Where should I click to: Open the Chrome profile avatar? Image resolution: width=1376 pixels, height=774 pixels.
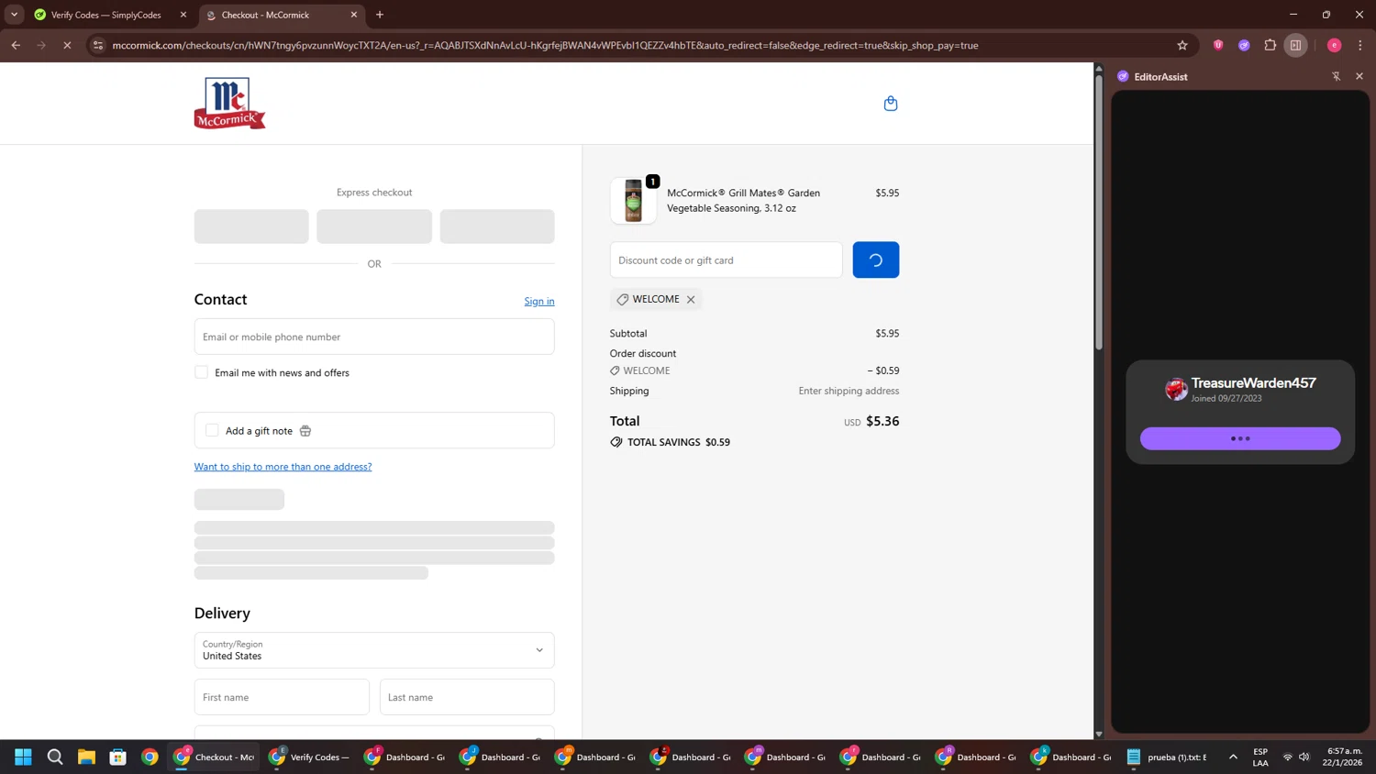pyautogui.click(x=1334, y=45)
